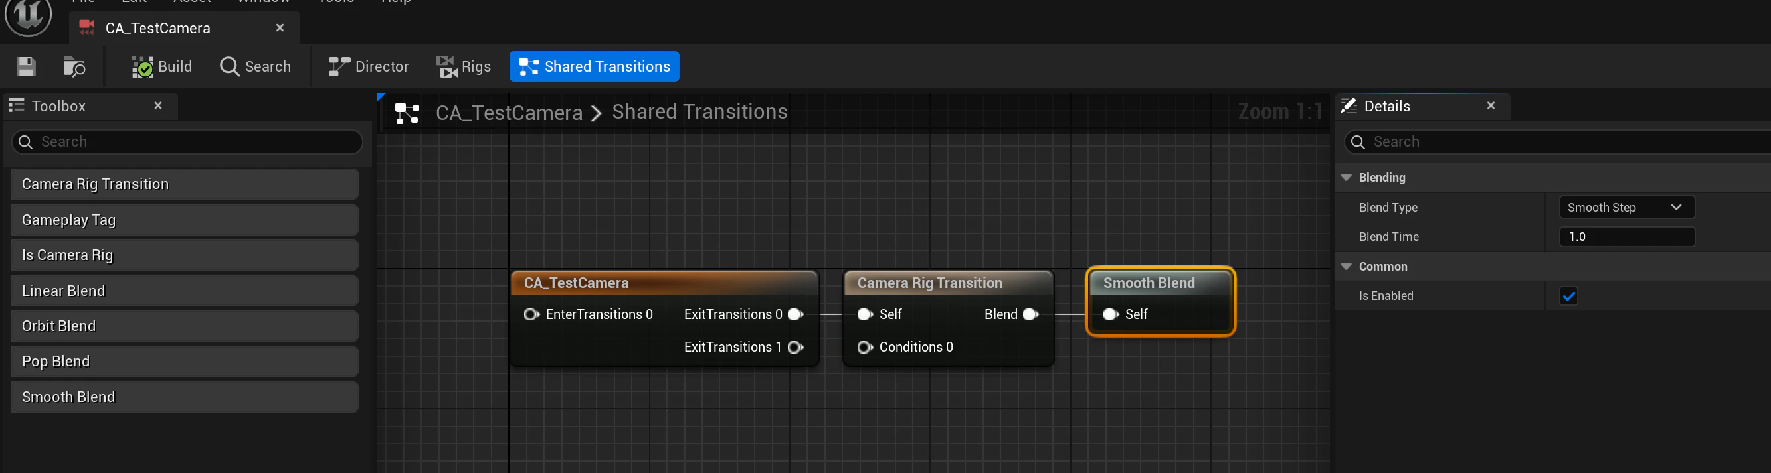This screenshot has height=473, width=1771.
Task: Click the Camera Rig Transition toolbox item
Action: [x=185, y=184]
